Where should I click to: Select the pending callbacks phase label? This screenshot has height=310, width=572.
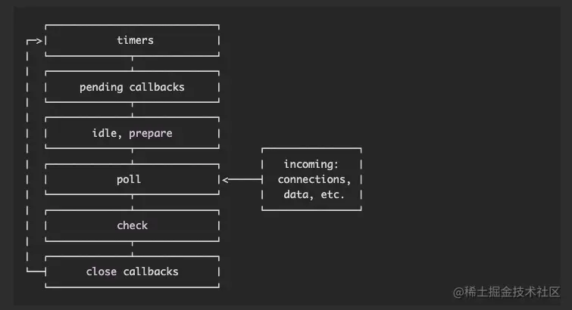pos(133,87)
